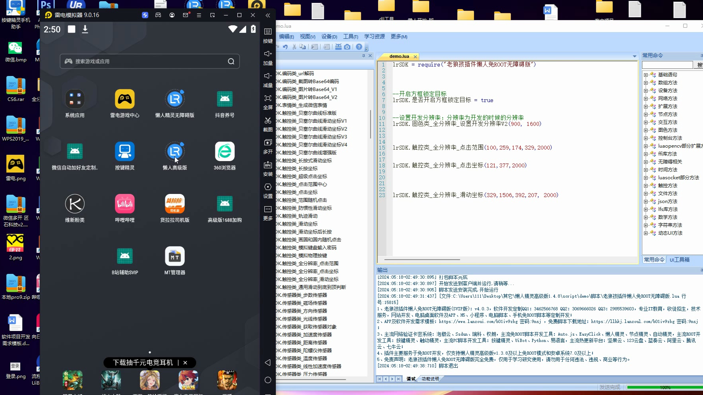Click the Android robot icon in IDE toolbar
The image size is (703, 395).
coord(338,47)
